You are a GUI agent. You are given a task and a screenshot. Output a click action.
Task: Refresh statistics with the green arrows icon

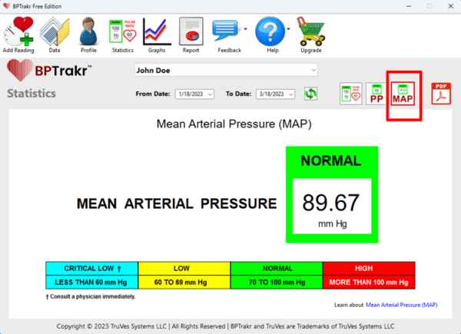tap(310, 94)
